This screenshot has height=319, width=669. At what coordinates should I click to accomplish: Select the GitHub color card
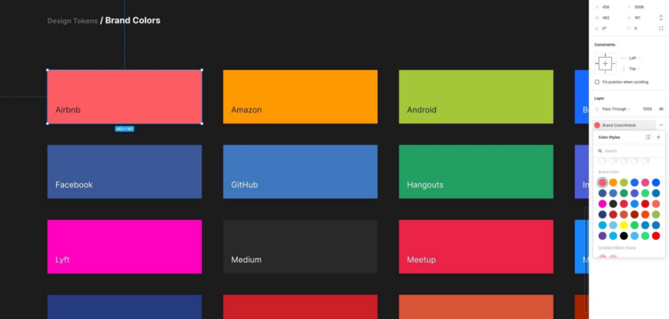[300, 172]
